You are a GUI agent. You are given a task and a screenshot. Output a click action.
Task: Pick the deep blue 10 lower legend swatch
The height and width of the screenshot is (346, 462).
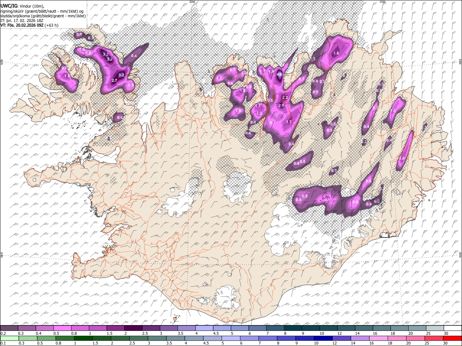323,338
